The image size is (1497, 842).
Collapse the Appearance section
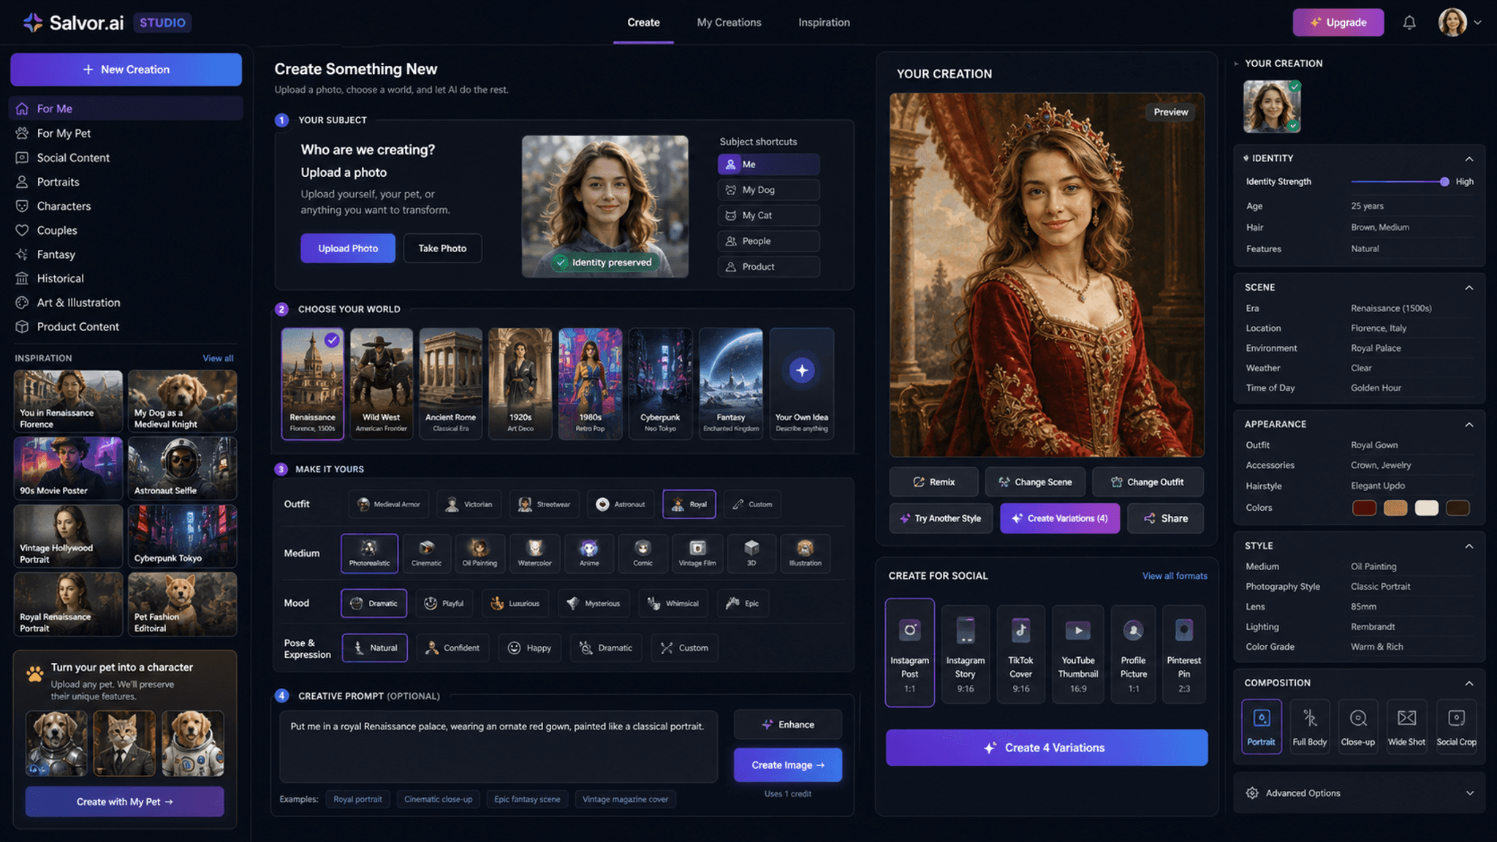pyautogui.click(x=1469, y=425)
